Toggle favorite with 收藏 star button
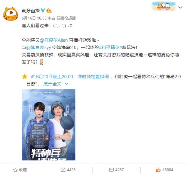This screenshot has width=188, height=175. pyautogui.click(x=20, y=170)
